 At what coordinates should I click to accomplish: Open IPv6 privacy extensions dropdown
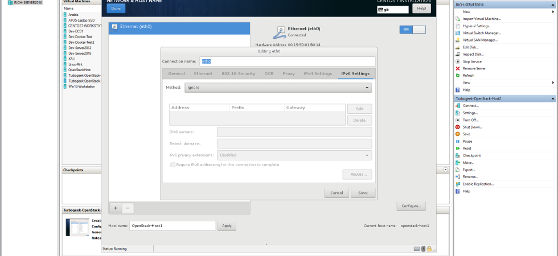pos(294,155)
